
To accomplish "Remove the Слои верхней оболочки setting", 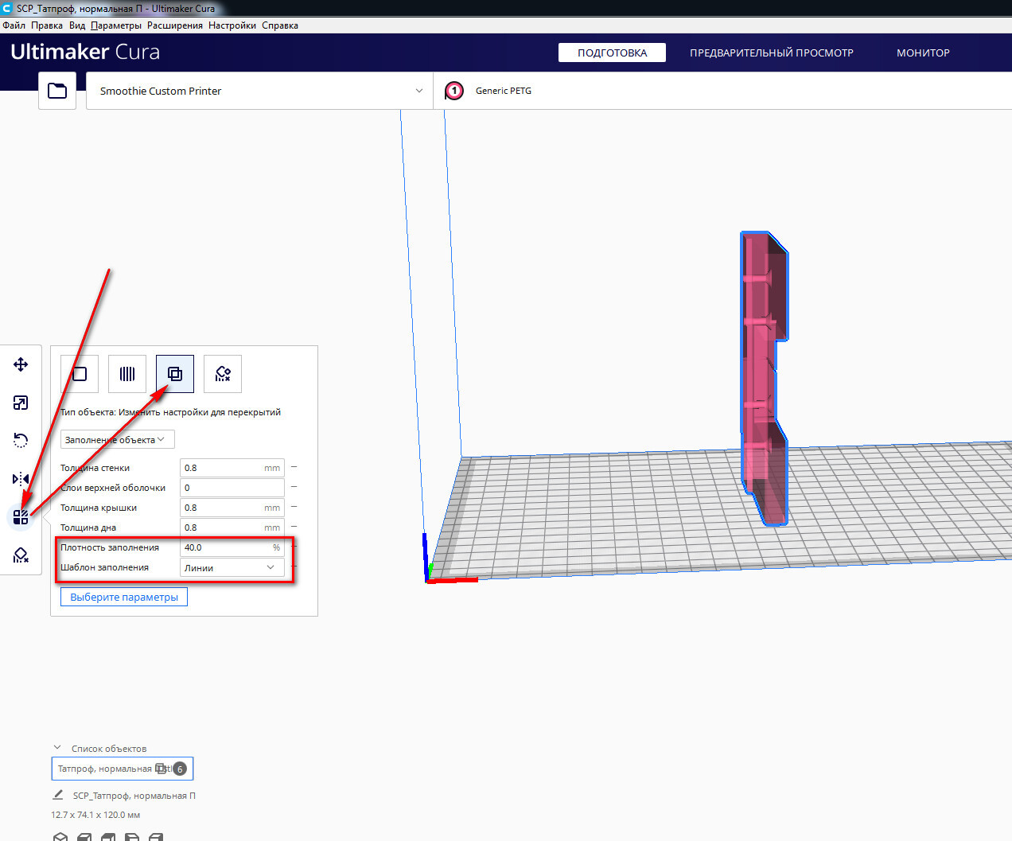I will 294,487.
